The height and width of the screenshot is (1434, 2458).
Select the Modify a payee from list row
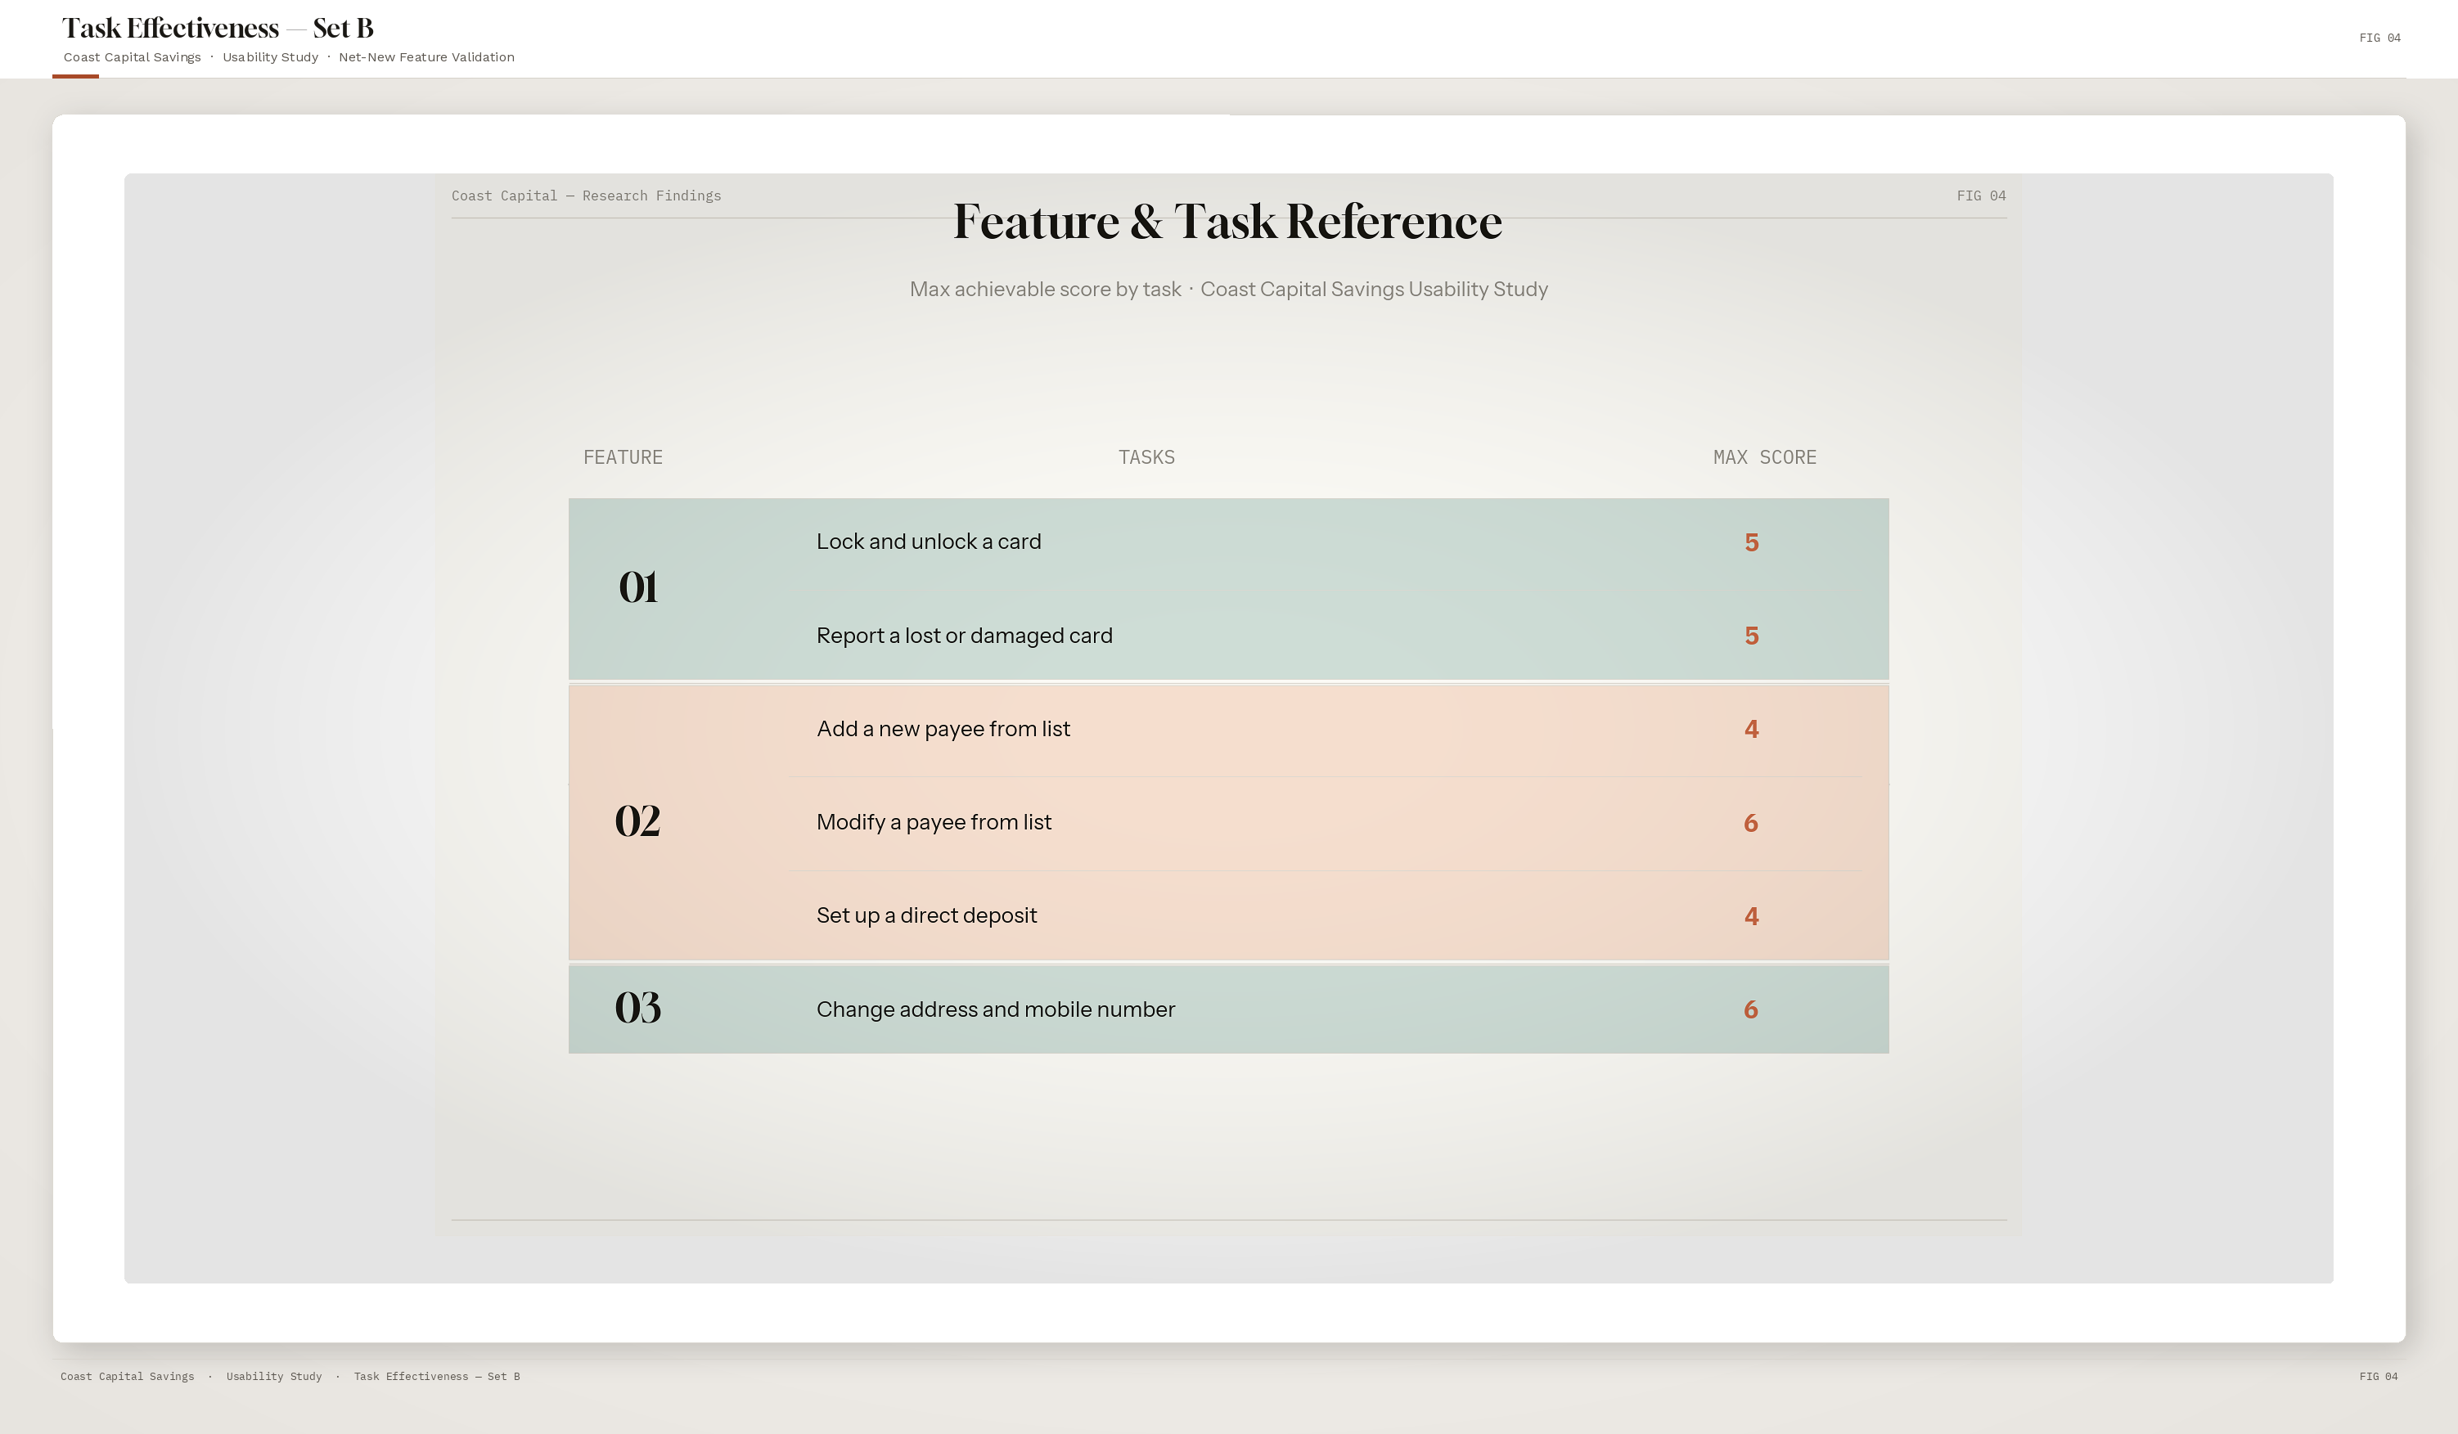934,822
